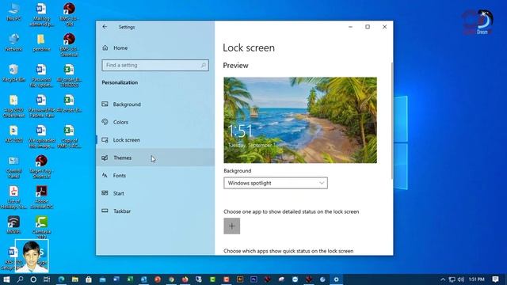The width and height of the screenshot is (507, 285).
Task: Select Network desktop icon
Action: 13,42
